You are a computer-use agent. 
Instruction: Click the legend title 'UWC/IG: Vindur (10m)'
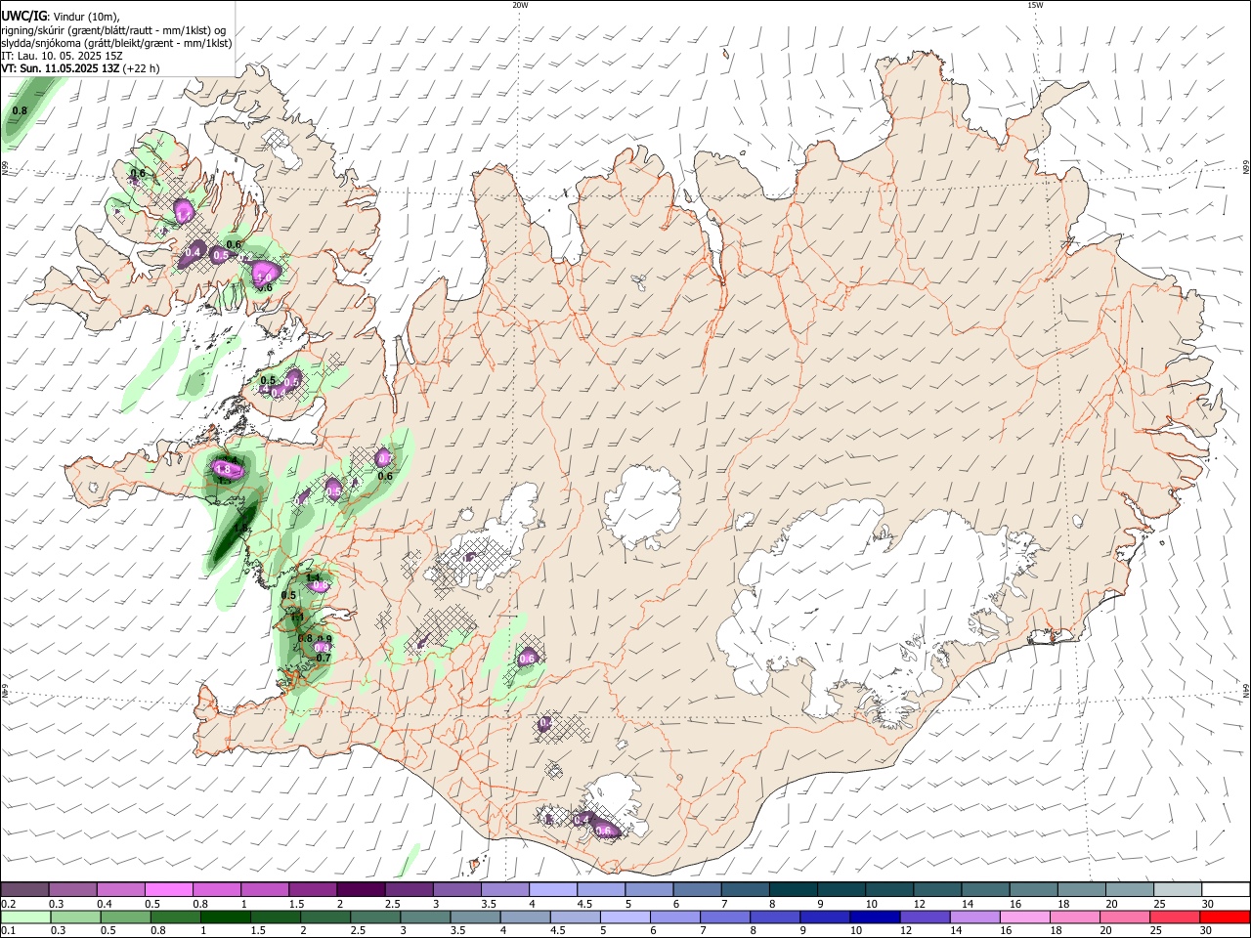[x=60, y=17]
